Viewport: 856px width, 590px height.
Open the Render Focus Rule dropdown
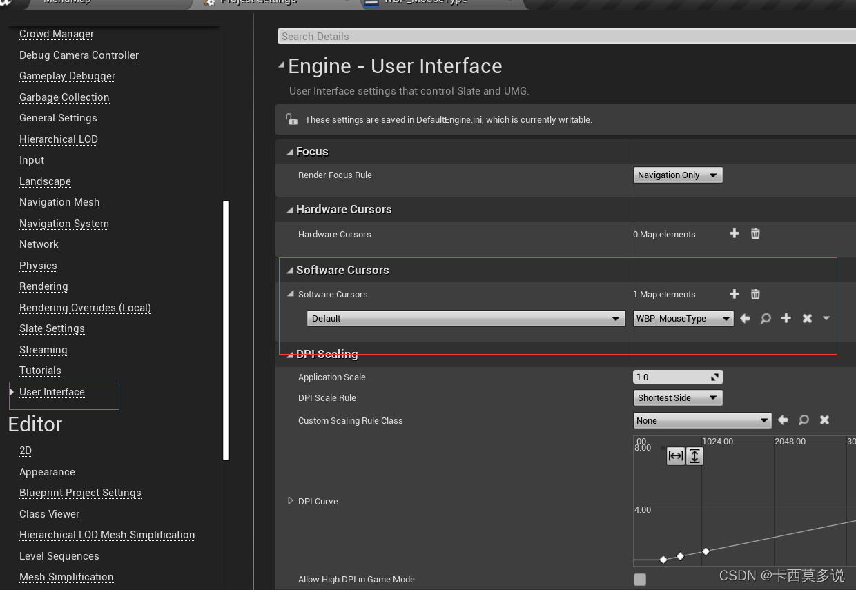coord(677,175)
